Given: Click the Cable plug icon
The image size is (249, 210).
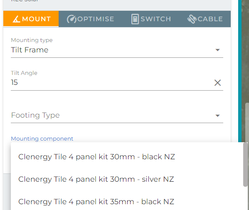Looking at the screenshot, I should point(192,19).
